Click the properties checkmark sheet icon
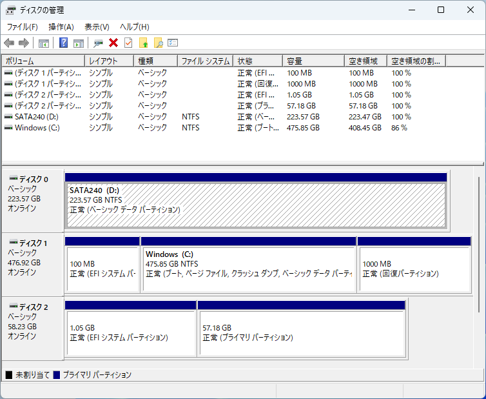The width and height of the screenshot is (486, 399). [128, 43]
